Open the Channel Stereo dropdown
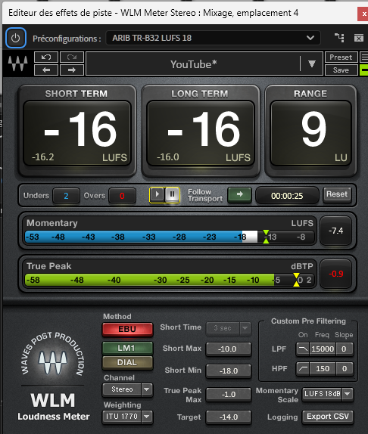Screen dimensions: 368x434 tap(127, 389)
